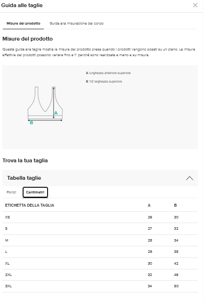Click the ETICHETTA DELLA TAGLIA column header
204x300 pixels.
click(x=30, y=205)
